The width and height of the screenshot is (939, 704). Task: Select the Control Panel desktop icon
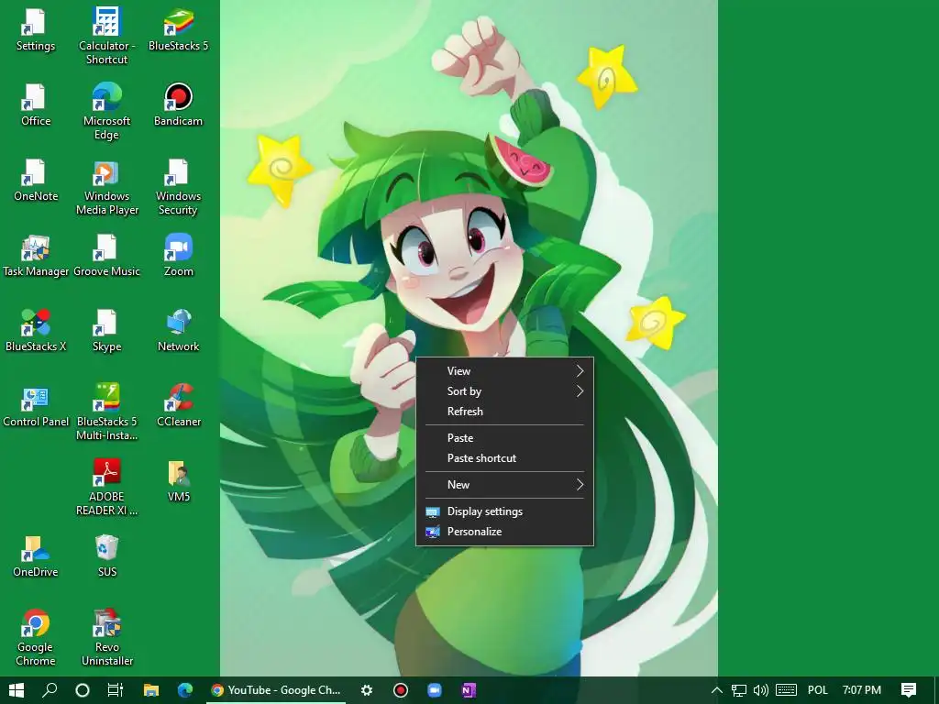[x=36, y=406]
